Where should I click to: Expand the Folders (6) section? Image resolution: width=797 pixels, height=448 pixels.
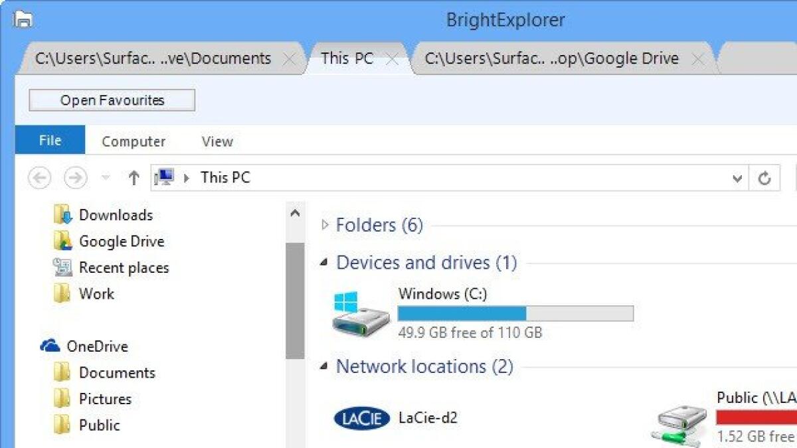click(x=325, y=224)
